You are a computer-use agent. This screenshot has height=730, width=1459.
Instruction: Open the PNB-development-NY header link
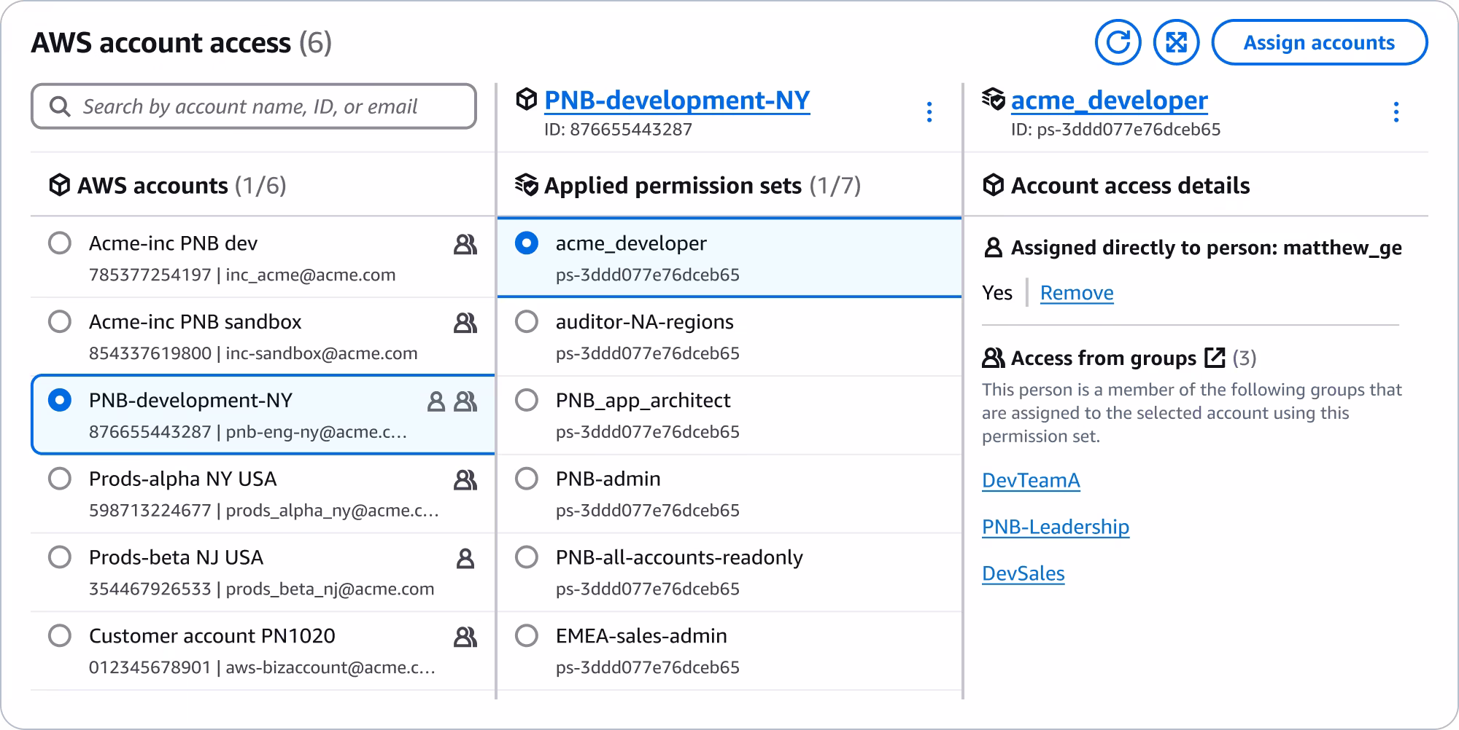(x=677, y=100)
